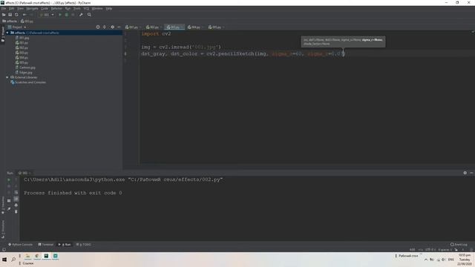The width and height of the screenshot is (475, 267).
Task: Click the taskbar clock and date
Action: pos(465,260)
